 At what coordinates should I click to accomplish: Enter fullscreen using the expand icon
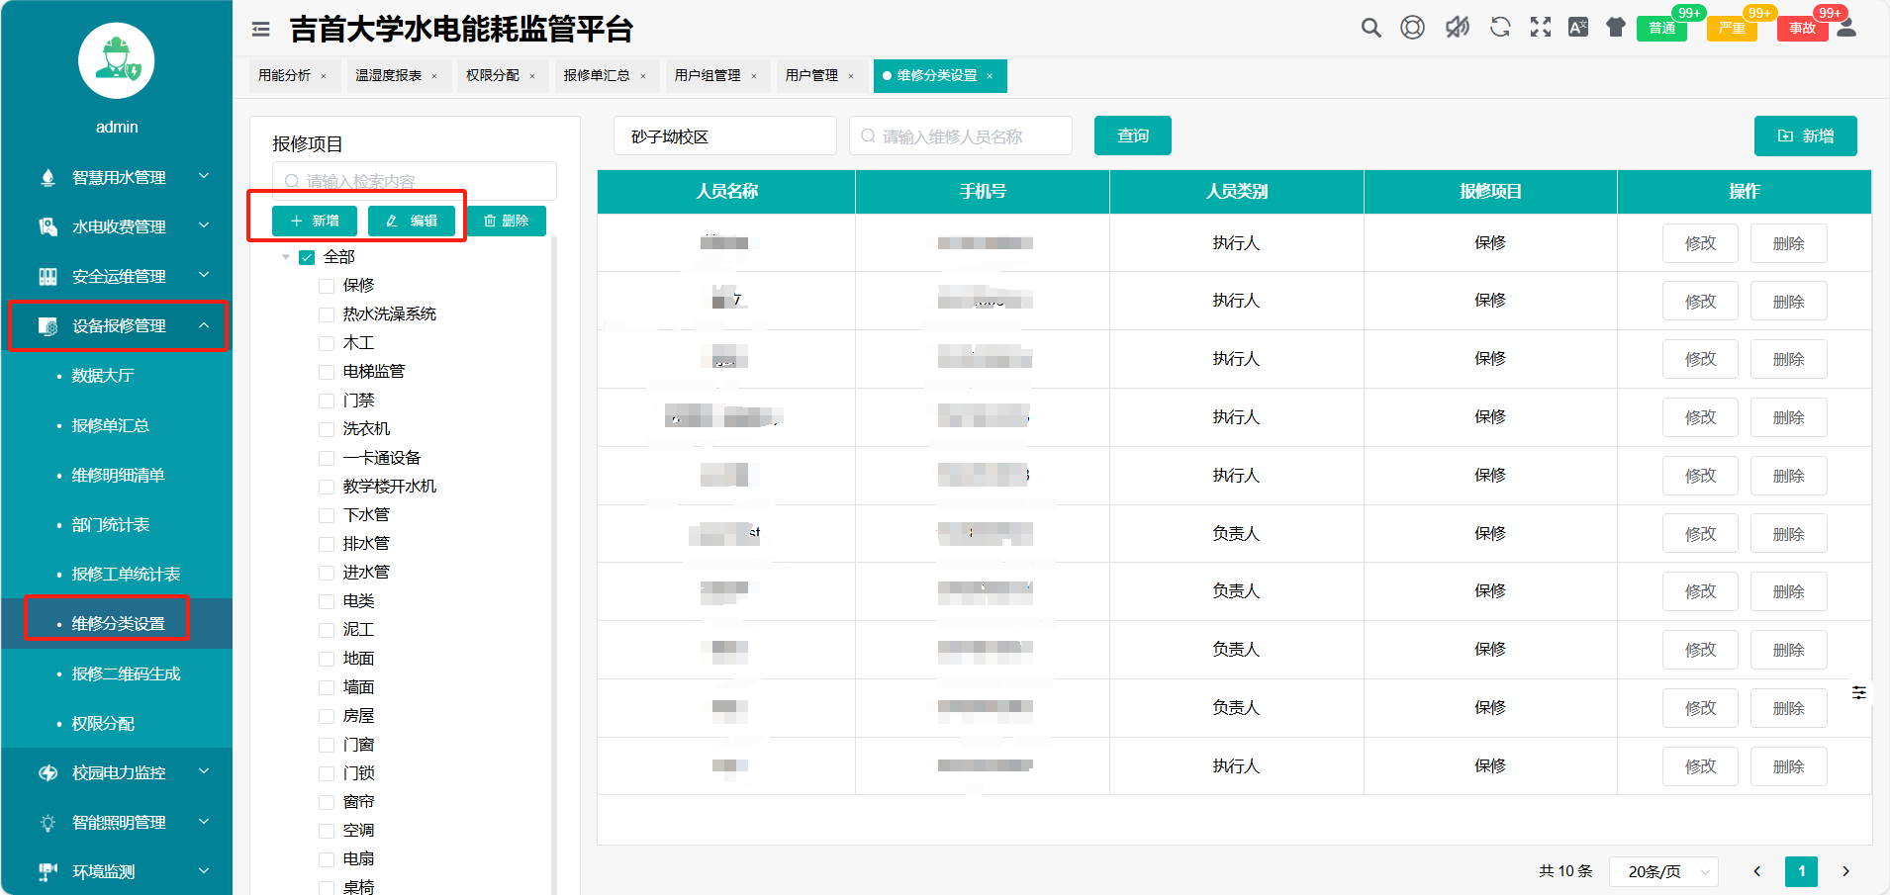1541,28
